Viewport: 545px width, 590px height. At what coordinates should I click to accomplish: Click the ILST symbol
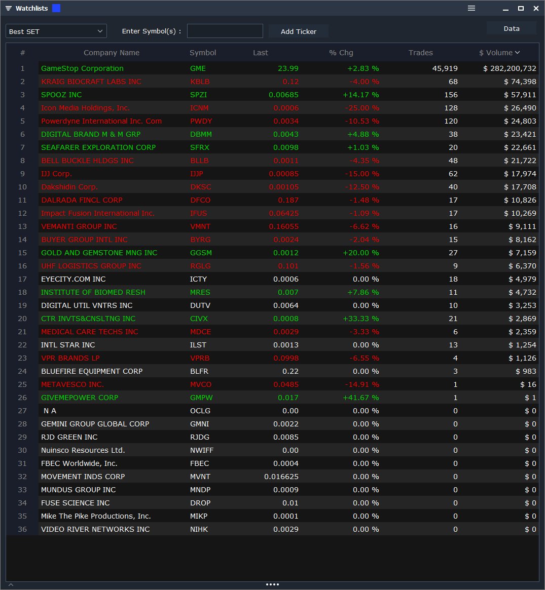[x=198, y=345]
